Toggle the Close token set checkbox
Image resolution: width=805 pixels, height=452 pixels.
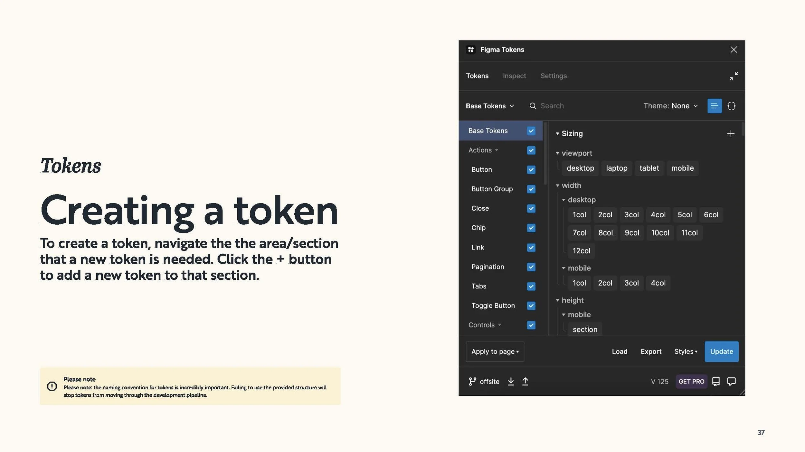click(531, 208)
